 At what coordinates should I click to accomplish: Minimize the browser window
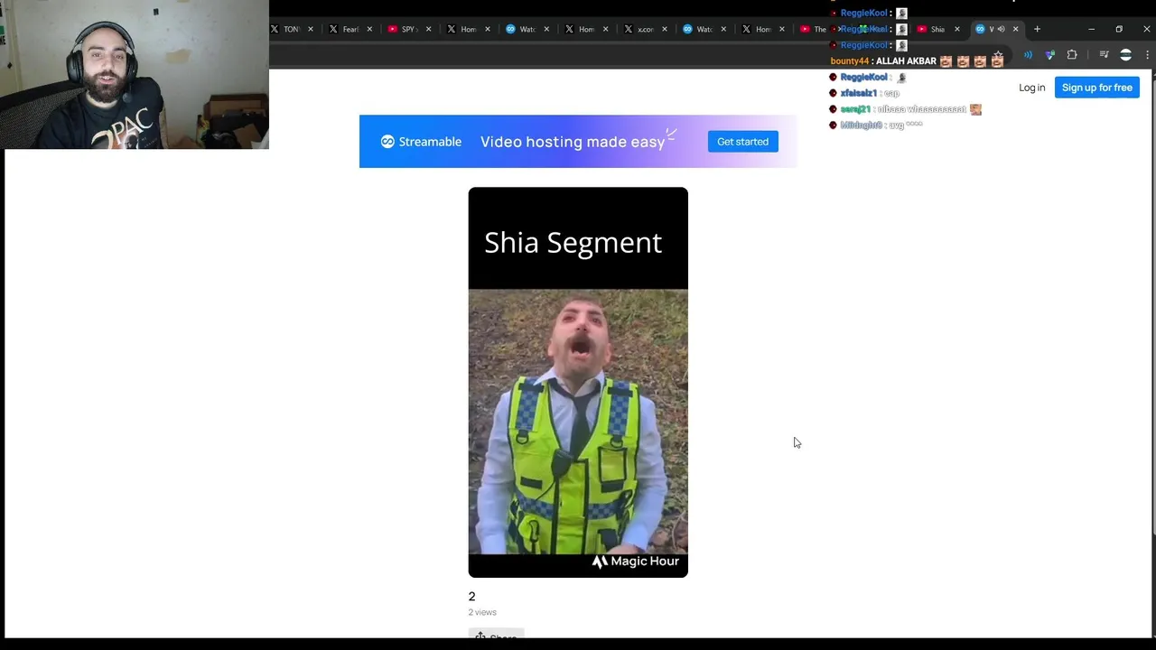(x=1091, y=29)
